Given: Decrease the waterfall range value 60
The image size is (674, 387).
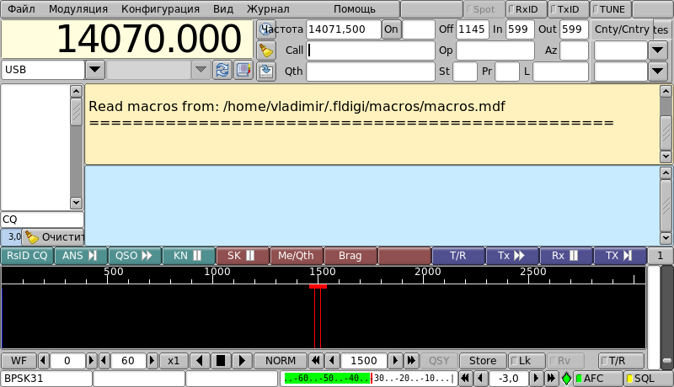Looking at the screenshot, I should [x=104, y=361].
